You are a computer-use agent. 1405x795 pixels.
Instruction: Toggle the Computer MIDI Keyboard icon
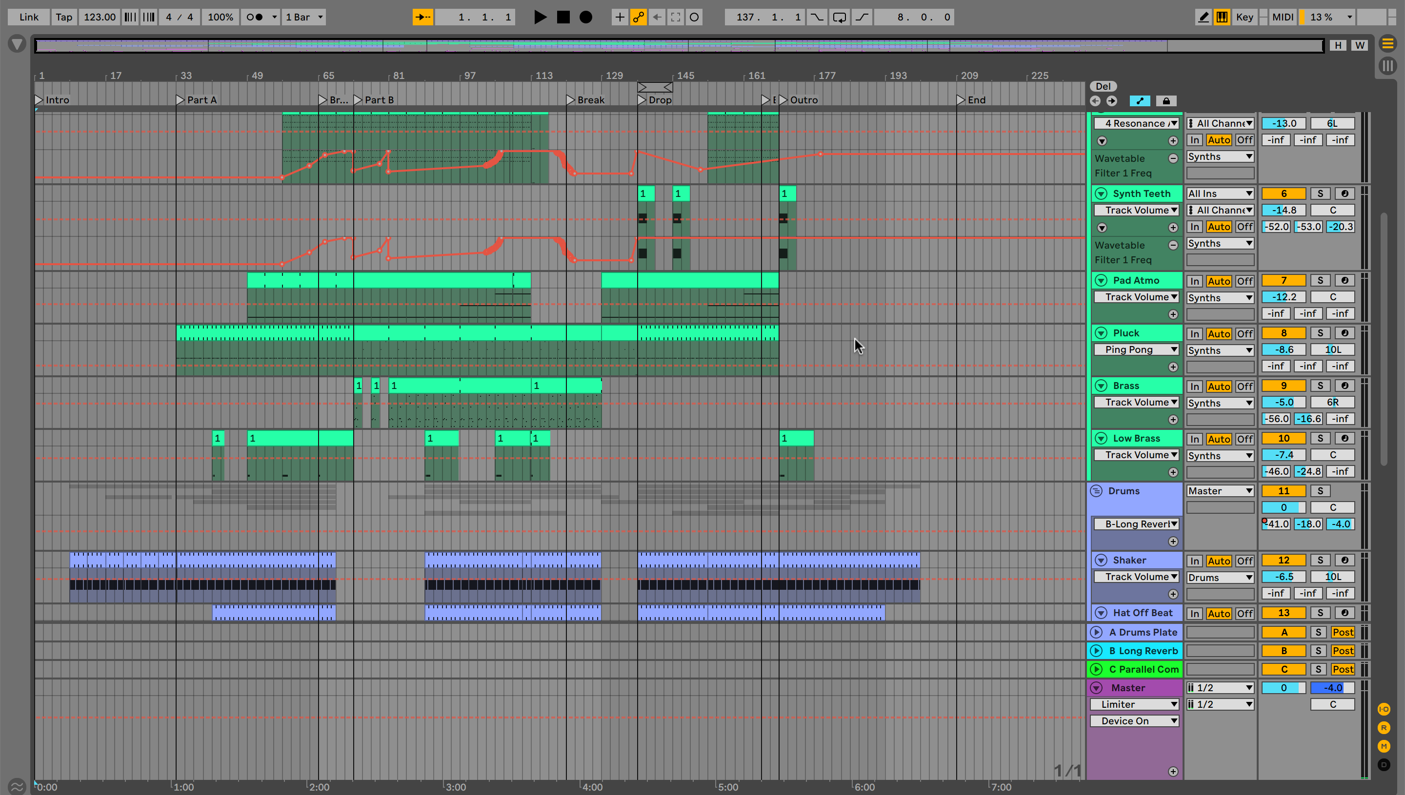pos(1222,17)
